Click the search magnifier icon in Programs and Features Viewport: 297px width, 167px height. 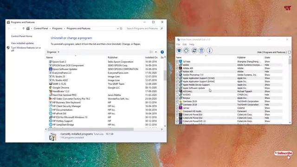point(161,29)
